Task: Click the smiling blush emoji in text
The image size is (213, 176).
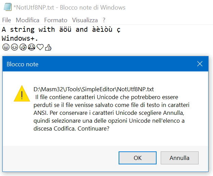Action: coord(14,47)
